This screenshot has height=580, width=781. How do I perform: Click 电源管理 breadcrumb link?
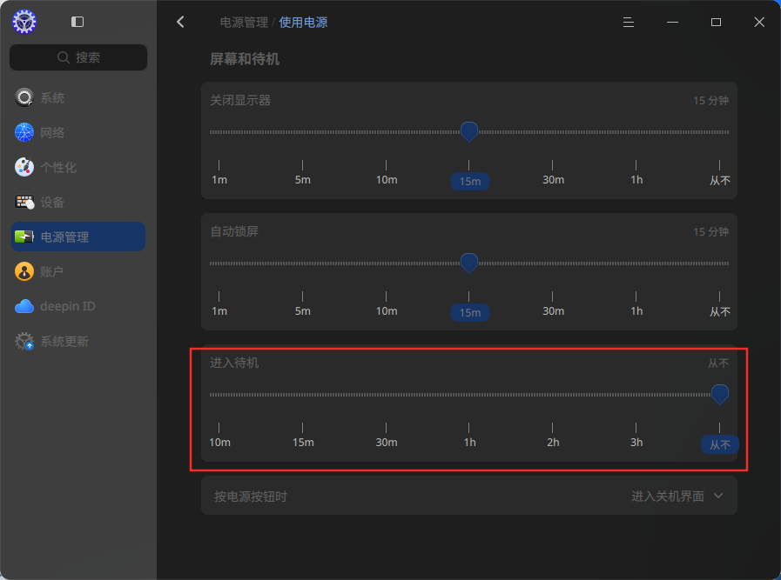pyautogui.click(x=244, y=23)
